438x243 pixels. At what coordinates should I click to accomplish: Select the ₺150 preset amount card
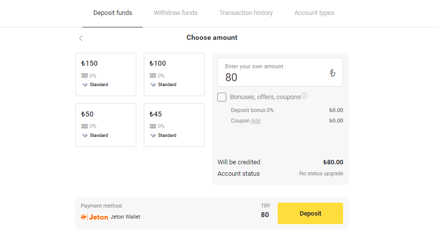click(106, 74)
